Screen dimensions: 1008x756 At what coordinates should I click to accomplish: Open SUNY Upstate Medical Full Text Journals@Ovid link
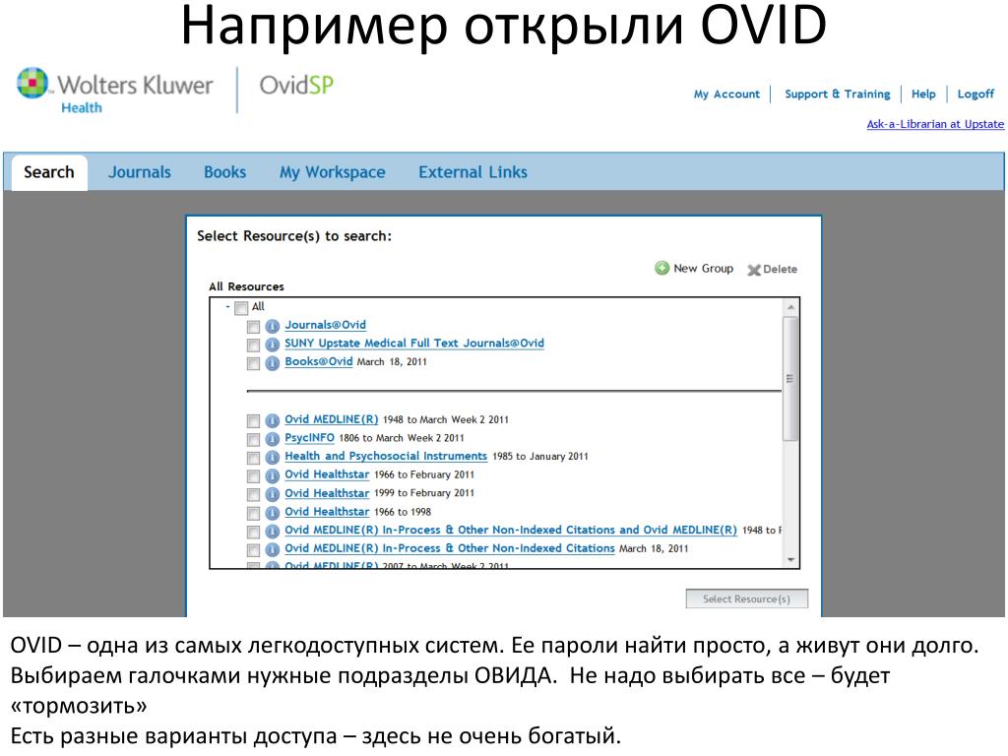point(414,344)
